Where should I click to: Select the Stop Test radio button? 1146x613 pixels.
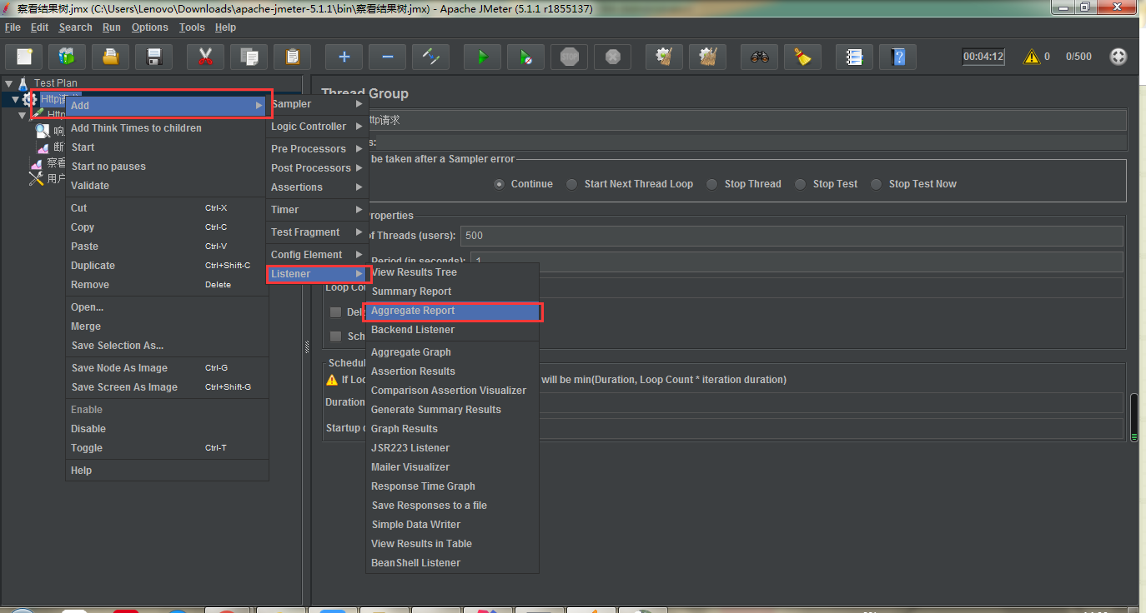(800, 184)
